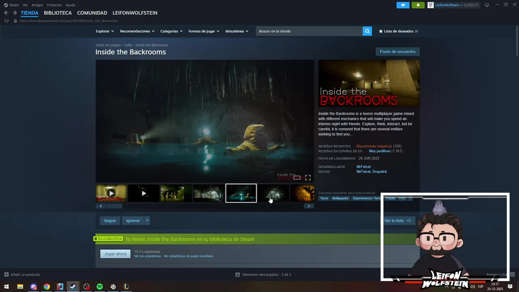Open the dropdown arrow next to Ignorar
Viewport: 519px width, 292px height.
(x=147, y=221)
